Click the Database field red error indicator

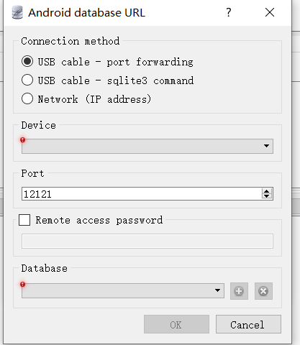(23, 284)
